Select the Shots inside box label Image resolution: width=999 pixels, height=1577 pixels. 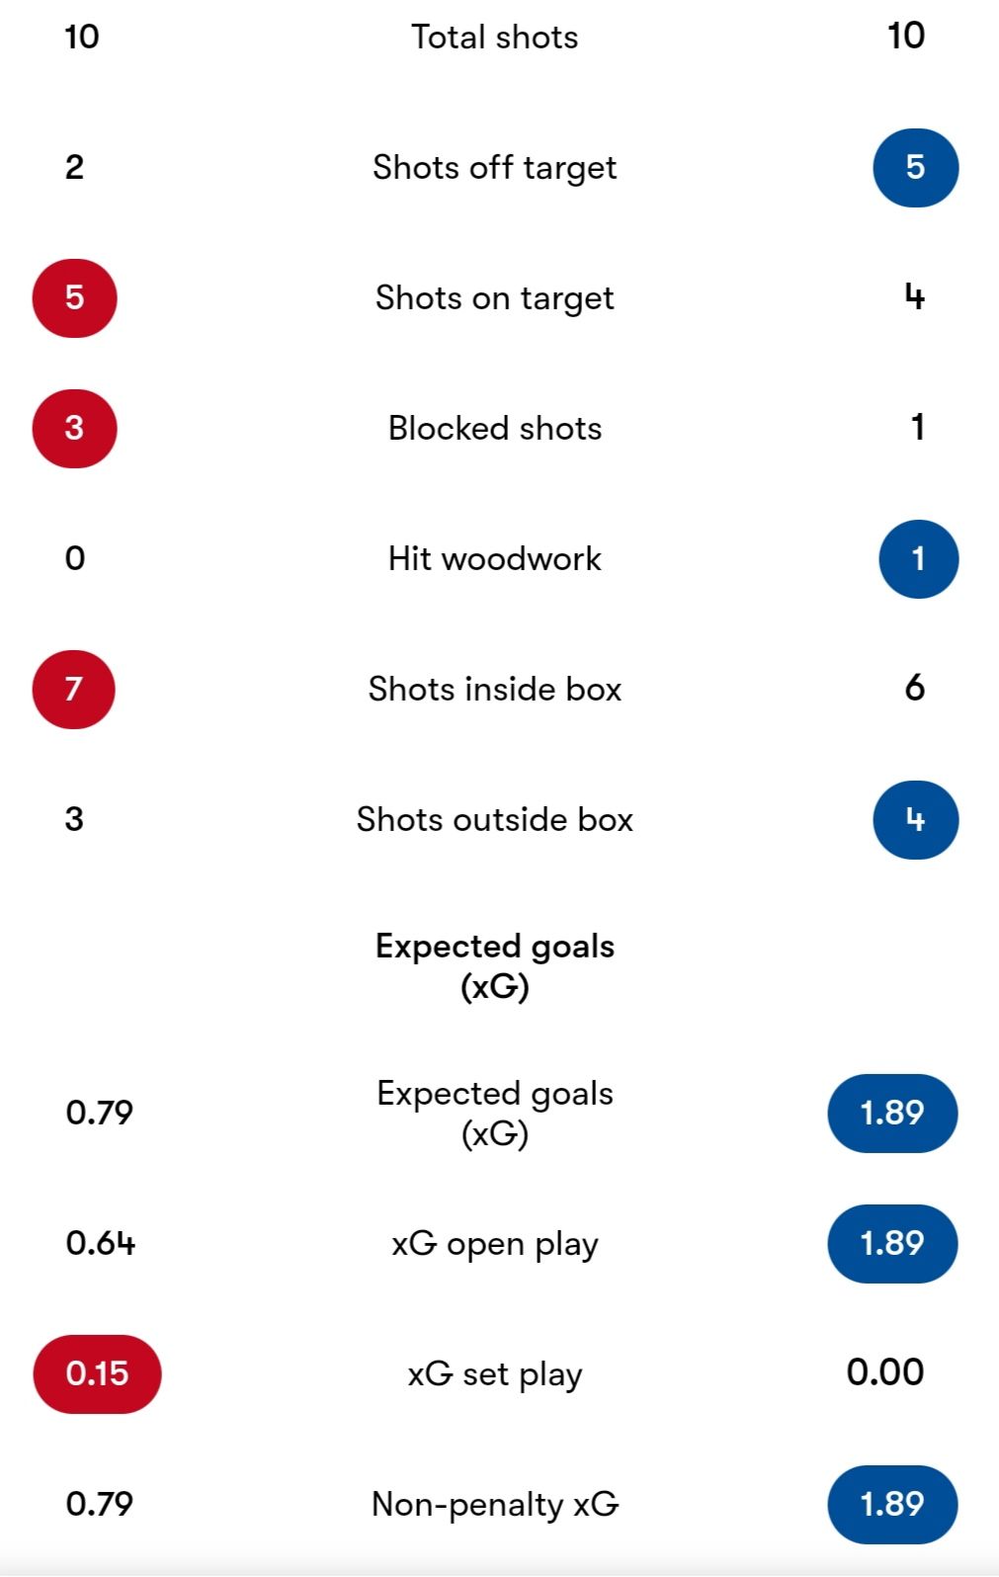[x=495, y=690]
